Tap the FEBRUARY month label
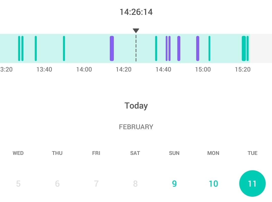 pos(136,127)
